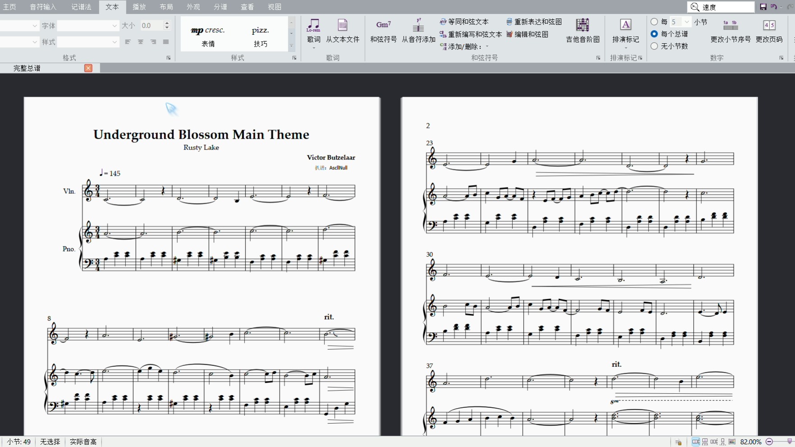Click the 吉他音阶图 guitar scale diagram icon
795x447 pixels.
click(583, 25)
